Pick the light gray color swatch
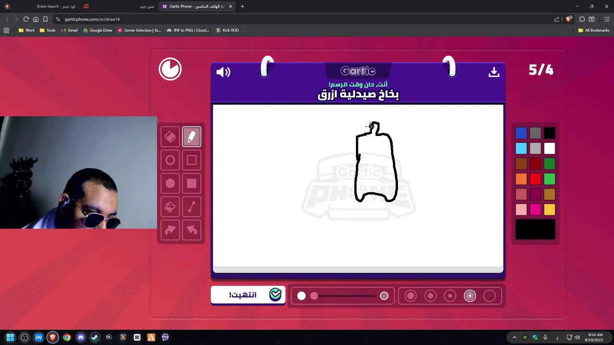This screenshot has width=614, height=345. click(535, 149)
